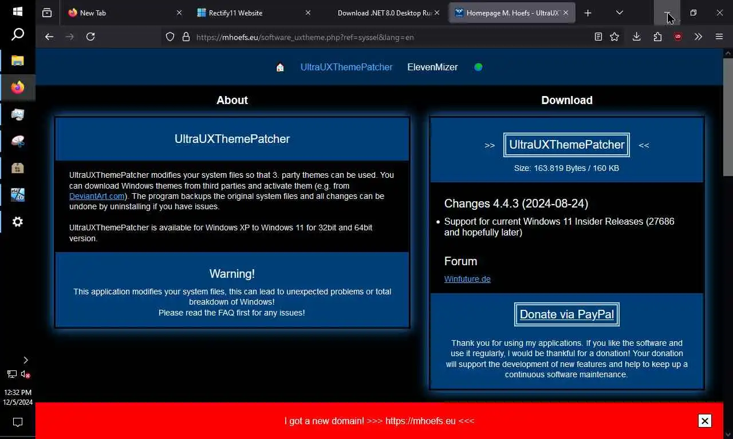This screenshot has width=733, height=439.
Task: Open the Firefox downloads panel
Action: [636, 37]
